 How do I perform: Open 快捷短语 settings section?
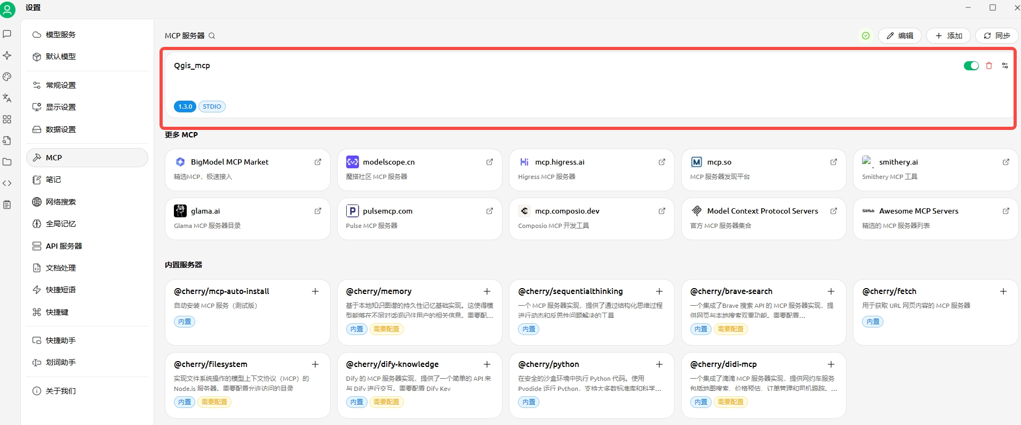coord(87,290)
